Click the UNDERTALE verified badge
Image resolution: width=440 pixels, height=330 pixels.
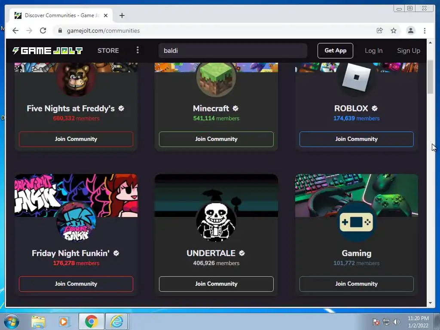242,253
